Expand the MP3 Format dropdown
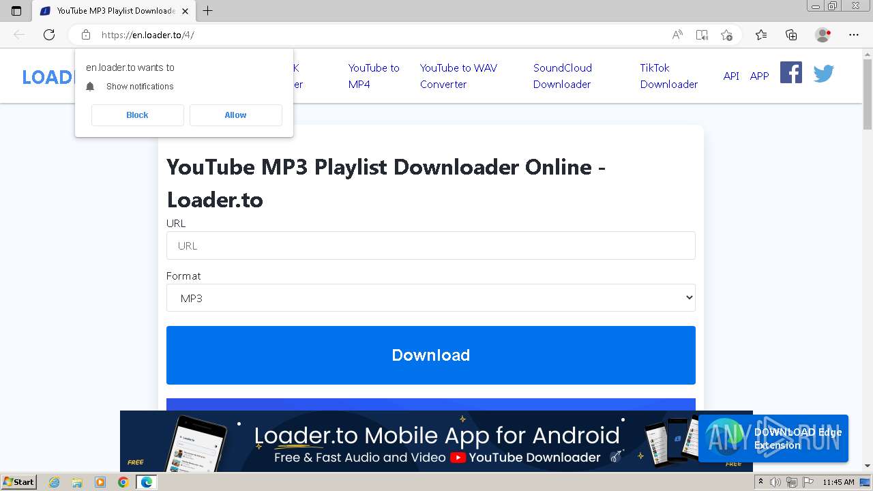873x491 pixels. tap(431, 298)
